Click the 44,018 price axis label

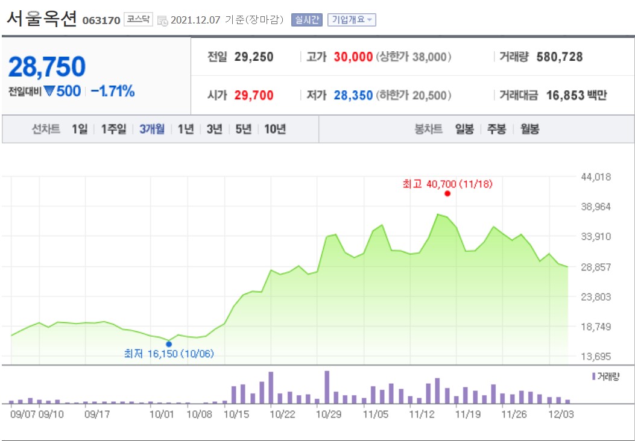click(596, 177)
